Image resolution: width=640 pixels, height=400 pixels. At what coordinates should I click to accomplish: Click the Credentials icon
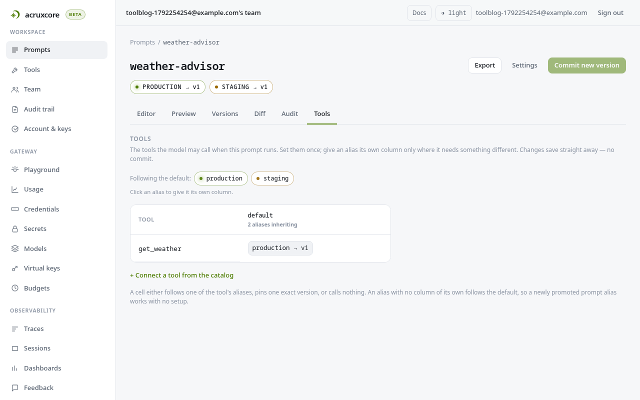(15, 209)
